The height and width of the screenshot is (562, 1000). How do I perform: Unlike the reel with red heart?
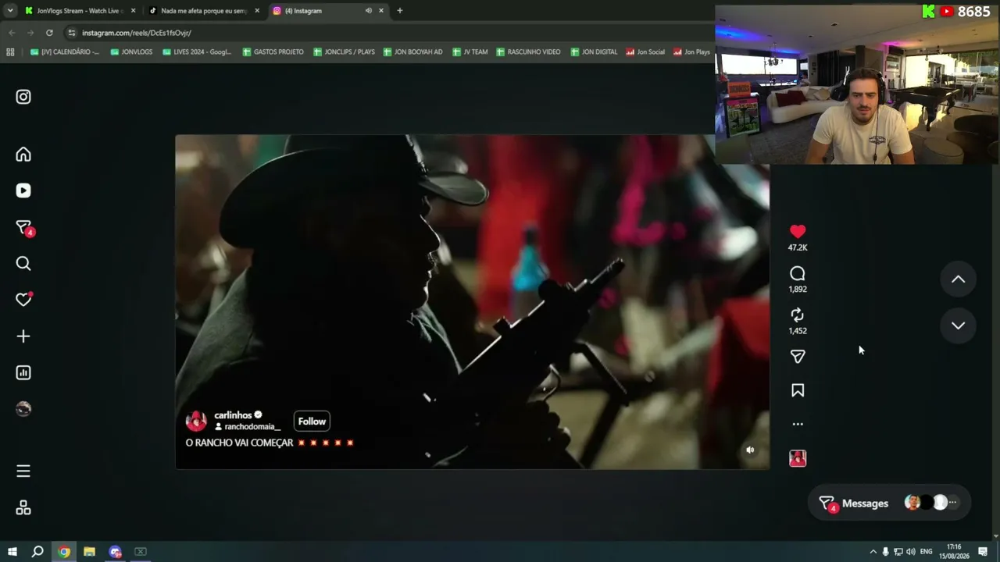pos(798,232)
